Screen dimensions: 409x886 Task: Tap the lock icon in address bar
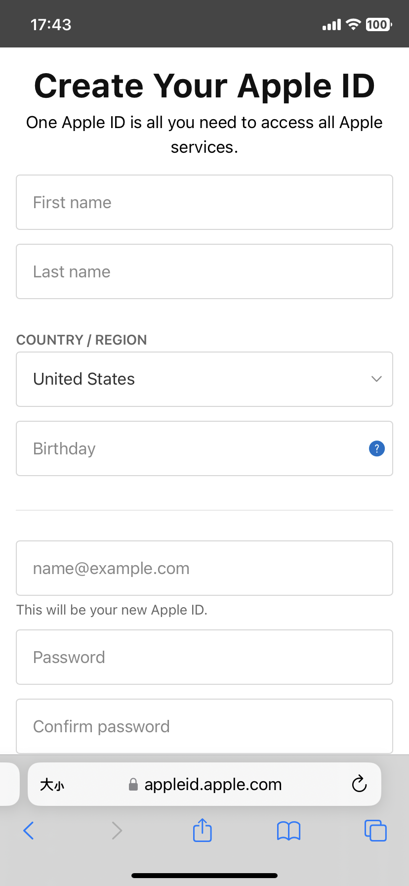(x=133, y=785)
